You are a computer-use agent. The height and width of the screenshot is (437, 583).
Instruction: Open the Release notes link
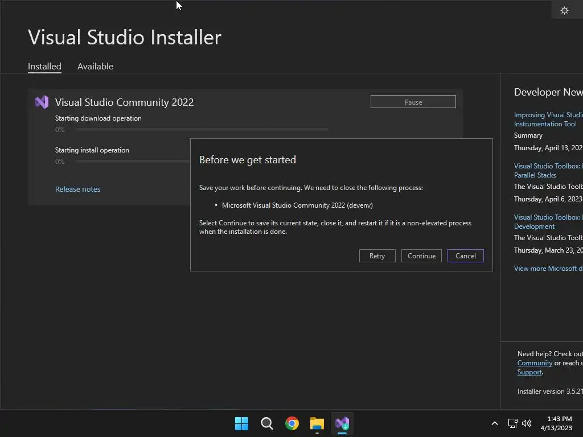(77, 189)
